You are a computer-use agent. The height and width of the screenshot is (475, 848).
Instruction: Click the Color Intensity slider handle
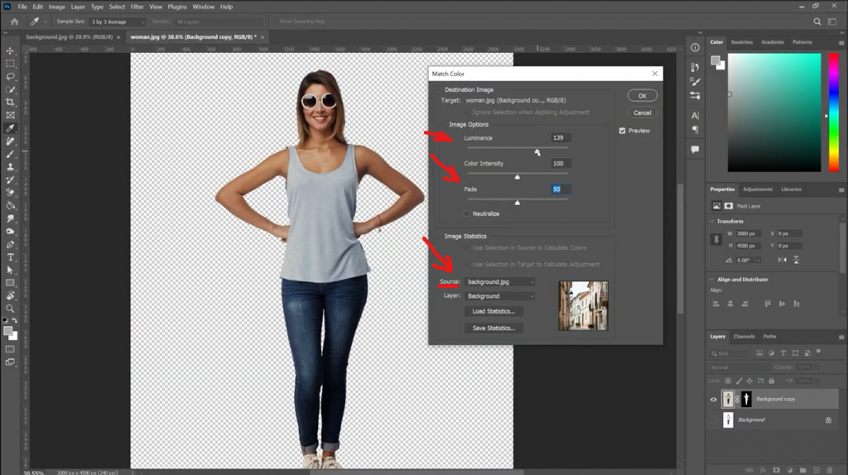[x=518, y=177]
